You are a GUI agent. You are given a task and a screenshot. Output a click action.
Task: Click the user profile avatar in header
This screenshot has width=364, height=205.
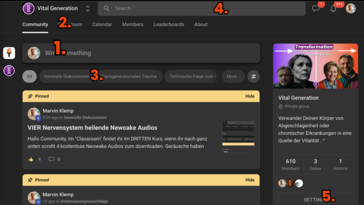click(x=350, y=9)
